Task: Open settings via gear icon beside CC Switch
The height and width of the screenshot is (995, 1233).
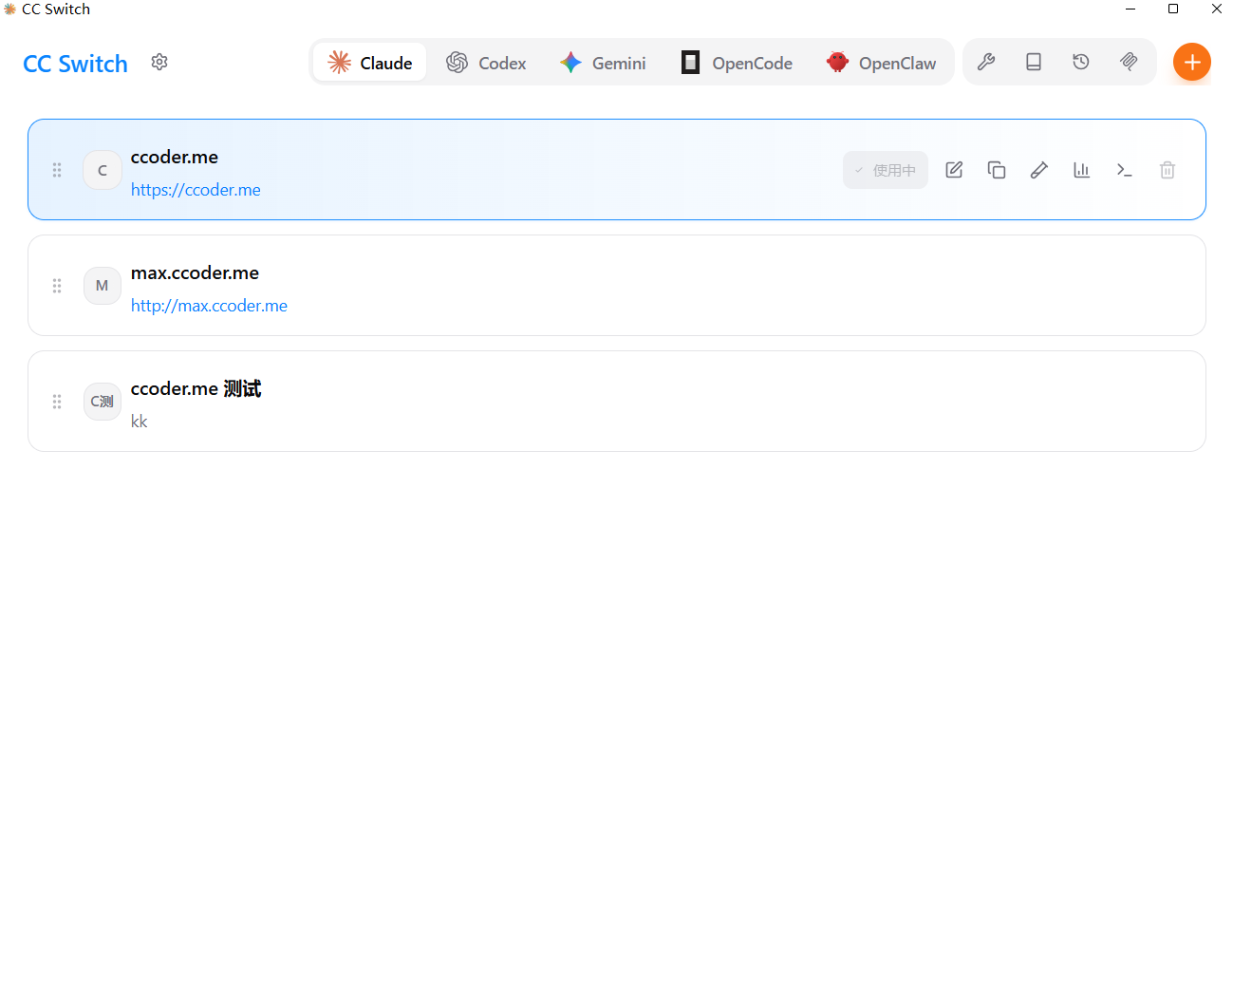Action: [159, 62]
